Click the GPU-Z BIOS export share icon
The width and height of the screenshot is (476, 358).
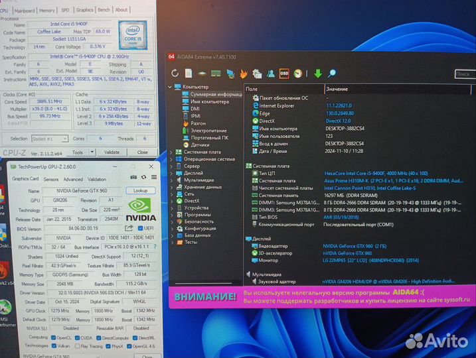pyautogui.click(x=129, y=228)
